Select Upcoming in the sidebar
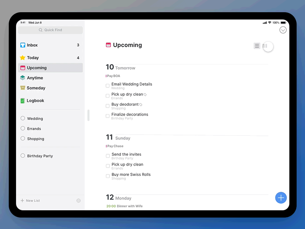This screenshot has width=305, height=229. (50, 68)
